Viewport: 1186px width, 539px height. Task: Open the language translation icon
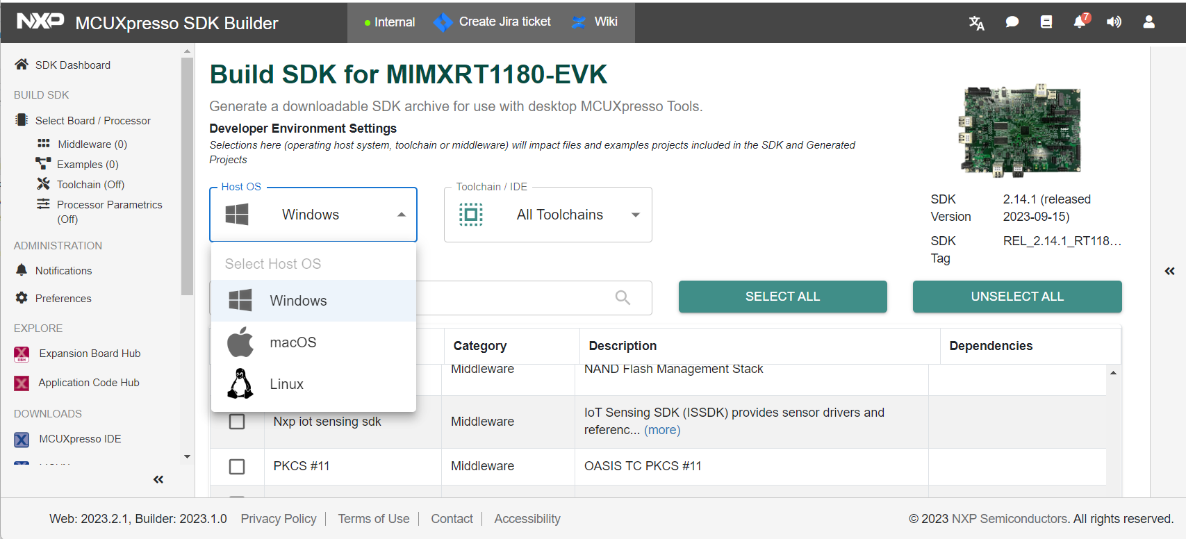click(977, 23)
